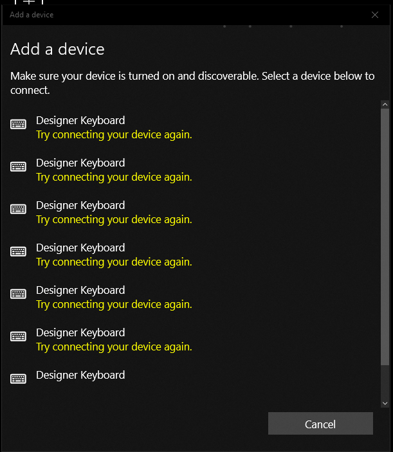Image resolution: width=393 pixels, height=452 pixels.
Task: Click the first 'Try connecting your device again' message
Action: pos(114,134)
